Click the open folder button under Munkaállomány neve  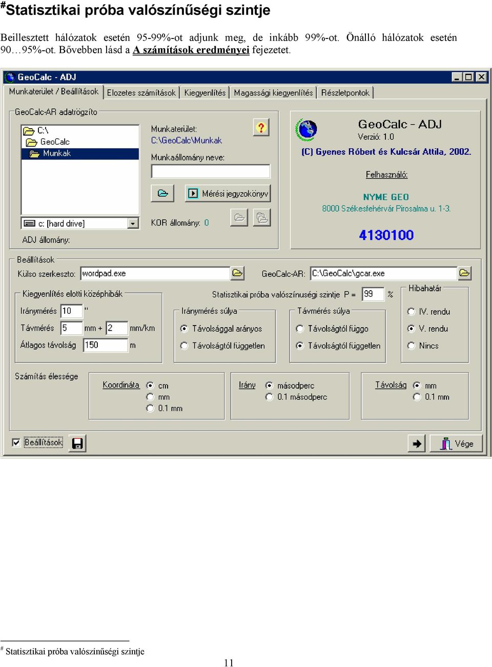pyautogui.click(x=163, y=193)
